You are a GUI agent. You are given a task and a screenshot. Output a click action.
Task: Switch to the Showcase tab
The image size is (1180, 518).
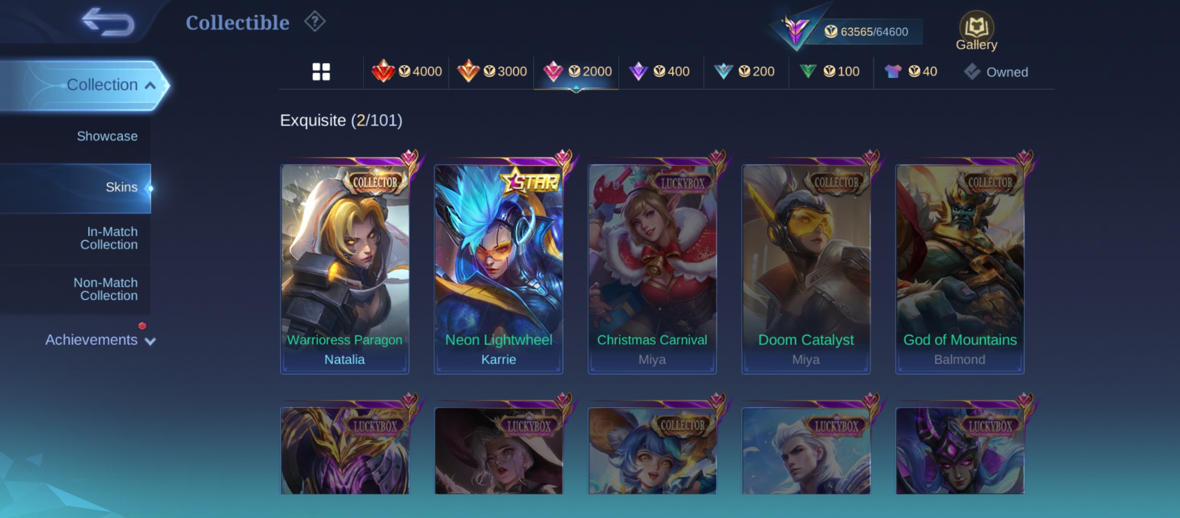point(107,136)
